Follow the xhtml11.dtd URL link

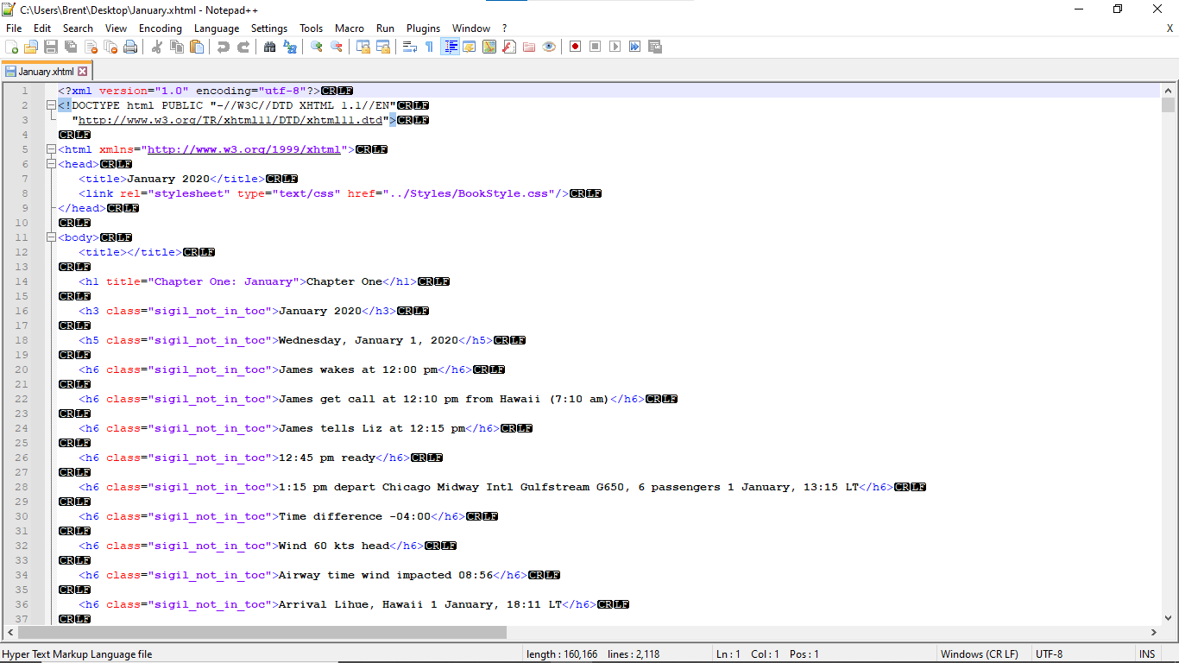[230, 120]
